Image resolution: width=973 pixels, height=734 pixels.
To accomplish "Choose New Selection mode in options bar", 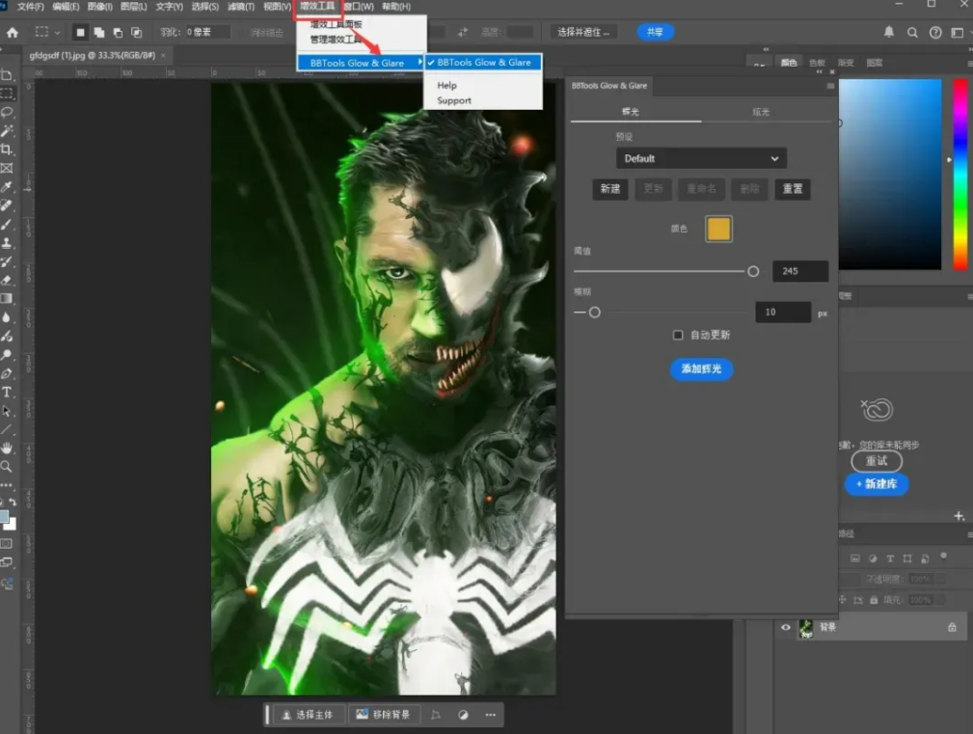I will coord(80,32).
